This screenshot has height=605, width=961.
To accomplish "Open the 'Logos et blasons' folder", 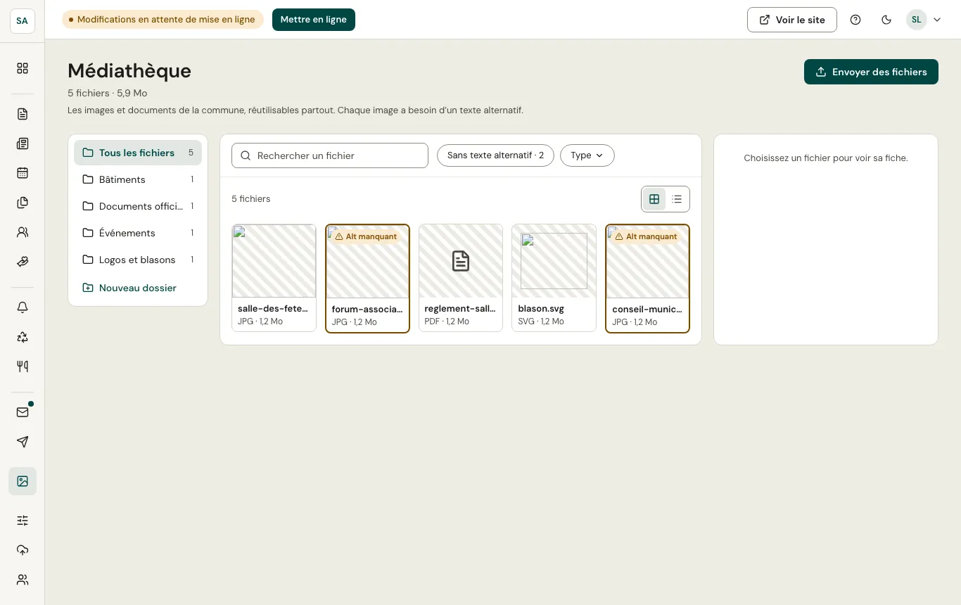I will click(x=138, y=260).
